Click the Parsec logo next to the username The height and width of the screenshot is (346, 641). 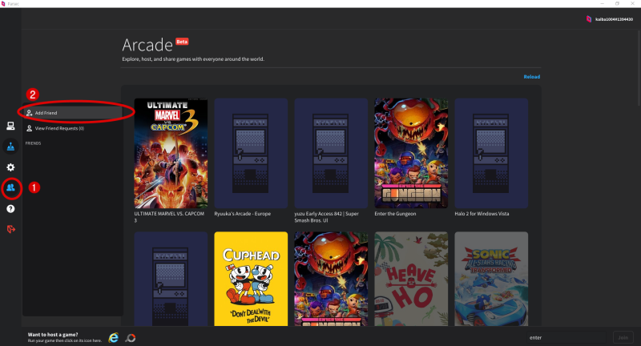click(589, 18)
